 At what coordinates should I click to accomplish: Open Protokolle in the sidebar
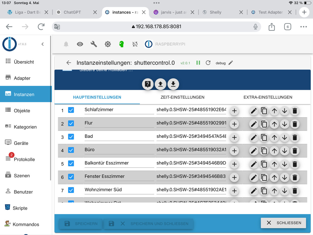click(24, 159)
